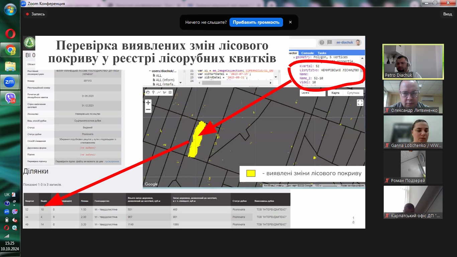Select the draw line map tool

[159, 92]
